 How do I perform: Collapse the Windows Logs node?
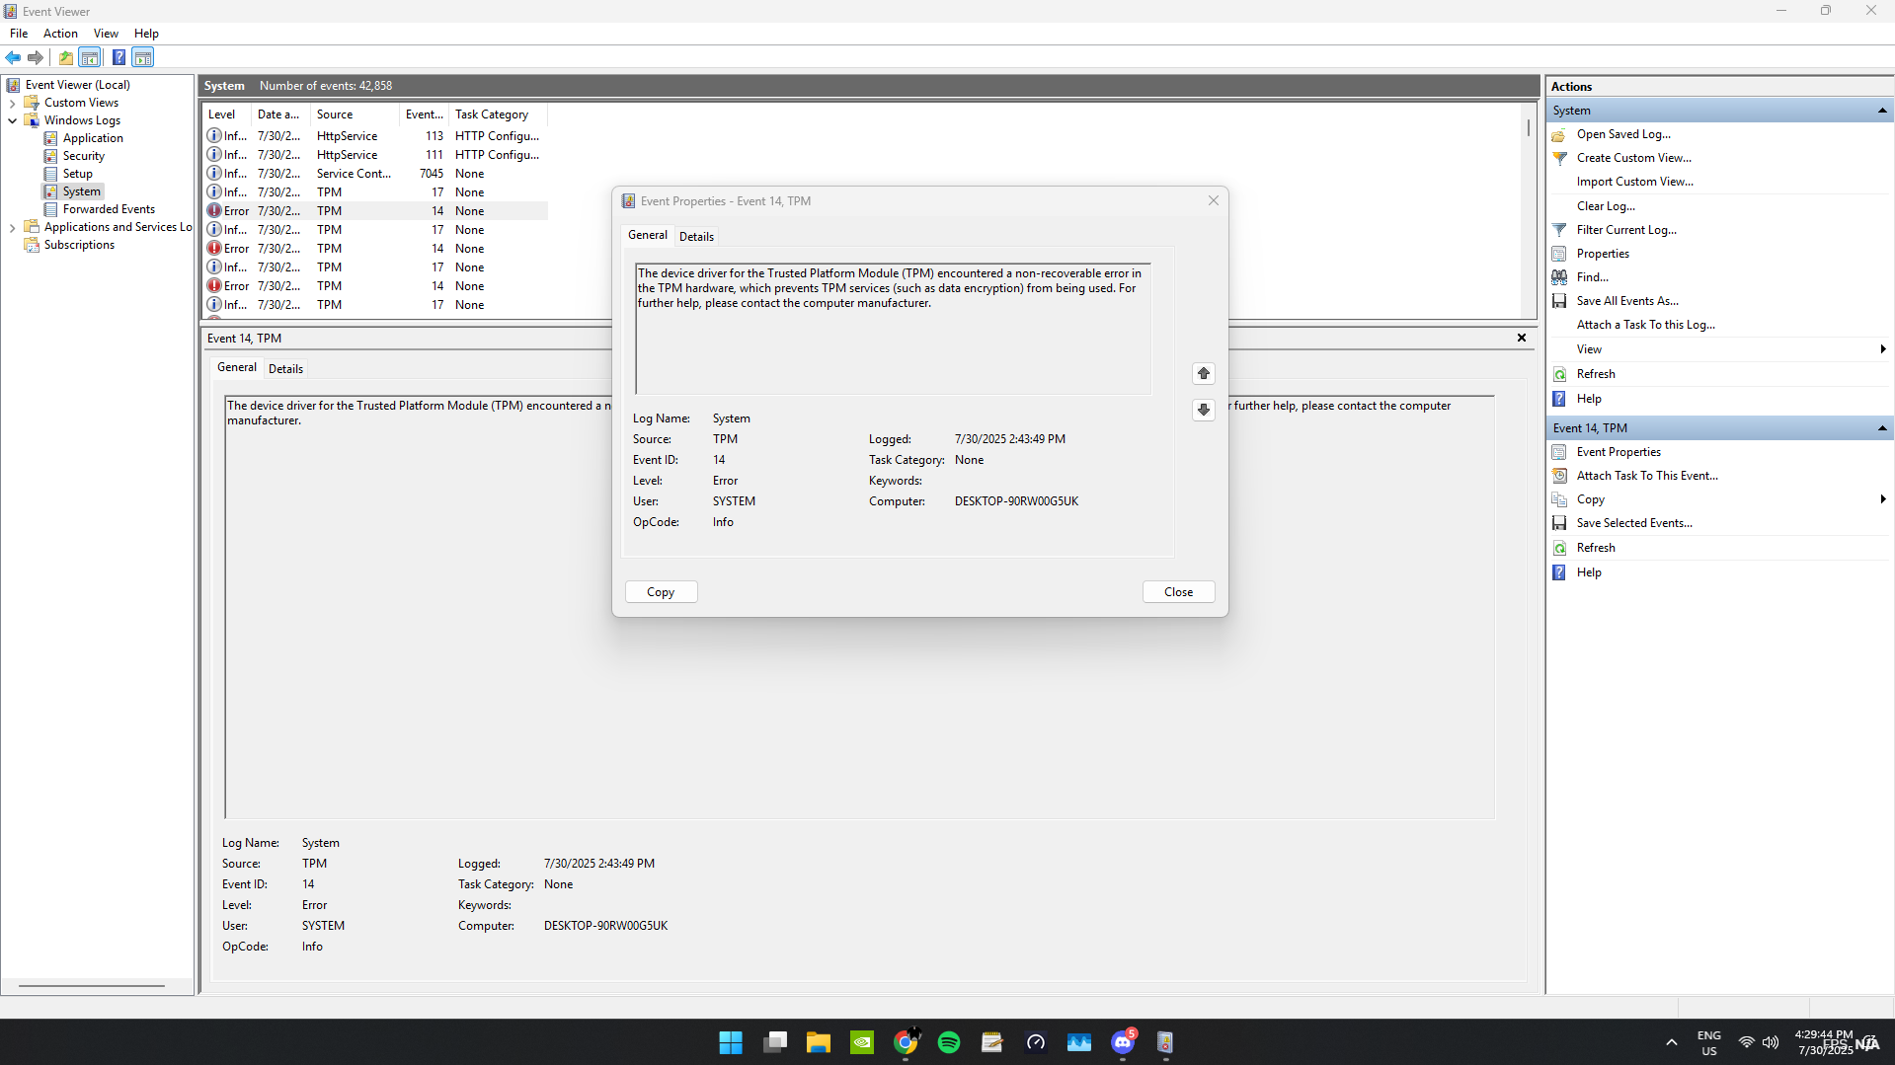point(12,120)
